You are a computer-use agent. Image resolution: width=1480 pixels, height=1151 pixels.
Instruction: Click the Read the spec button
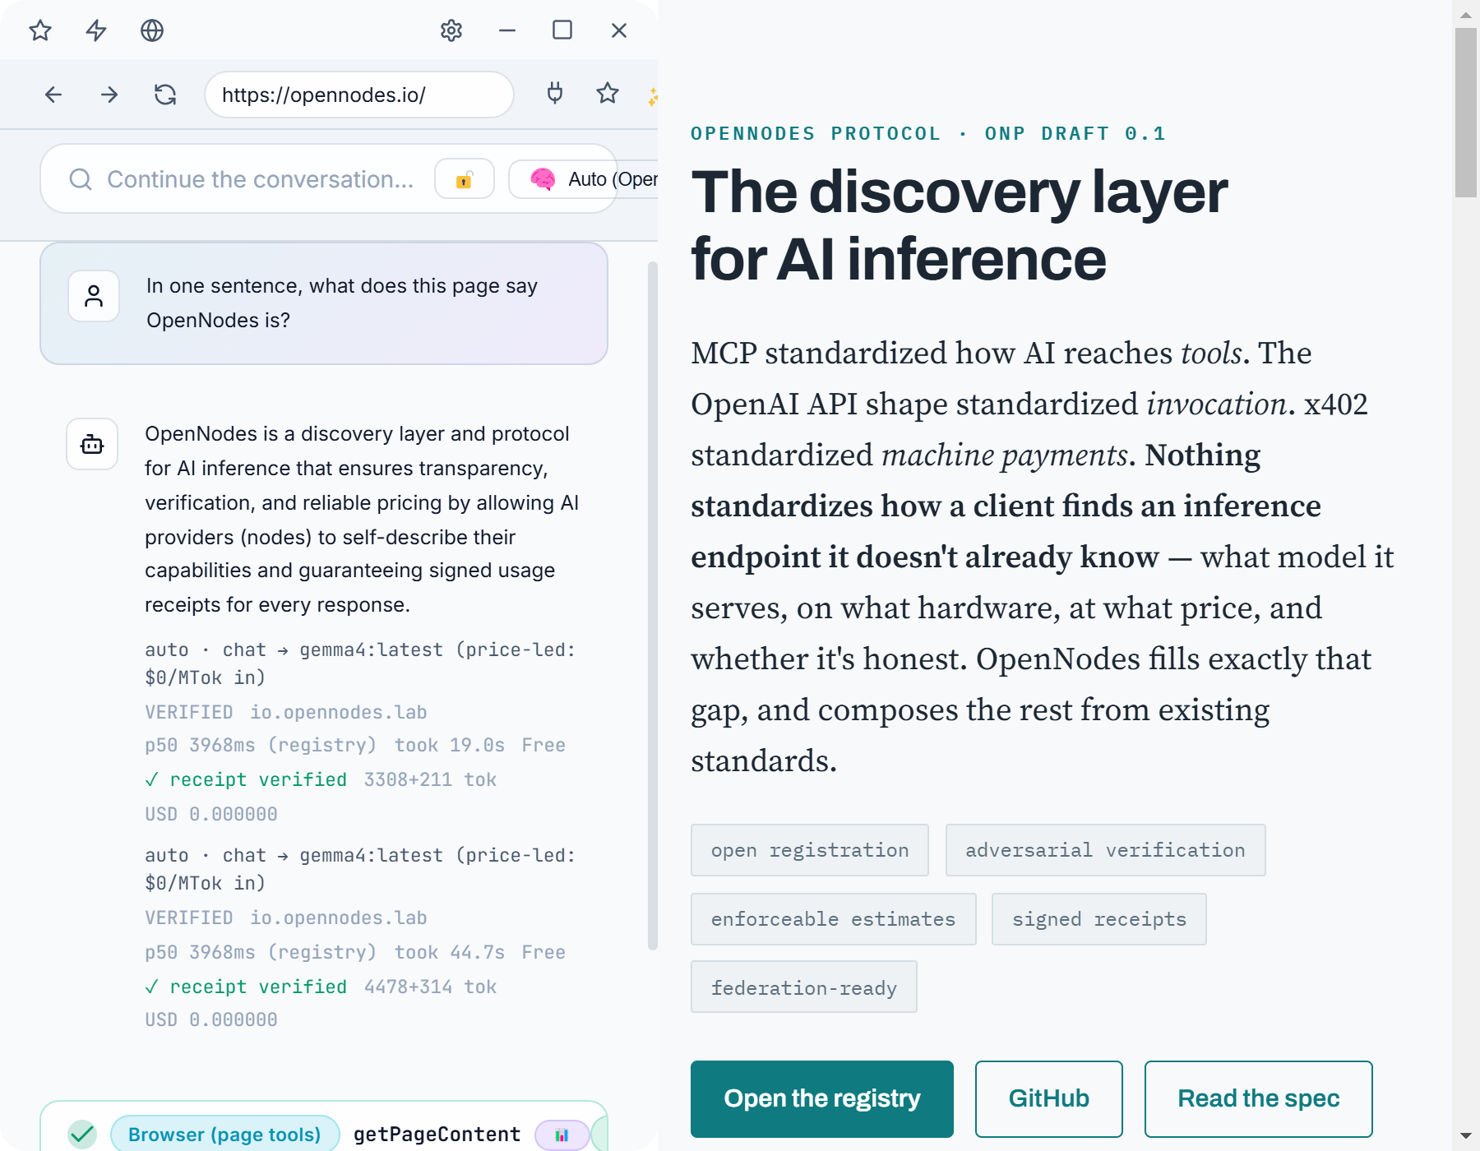coord(1259,1099)
